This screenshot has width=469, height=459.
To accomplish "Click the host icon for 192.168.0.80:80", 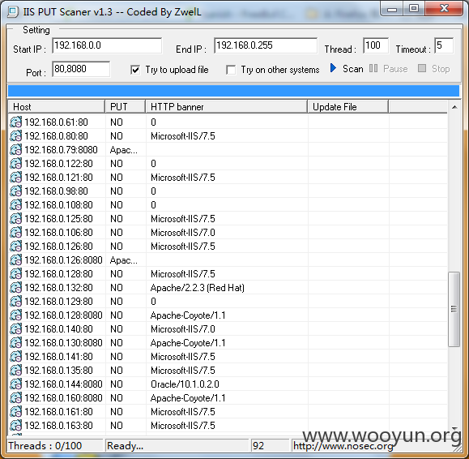I will (16, 136).
